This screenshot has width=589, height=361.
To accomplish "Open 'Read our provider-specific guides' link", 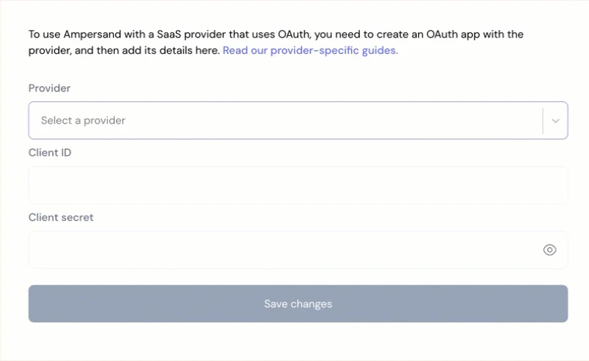I will pos(310,51).
